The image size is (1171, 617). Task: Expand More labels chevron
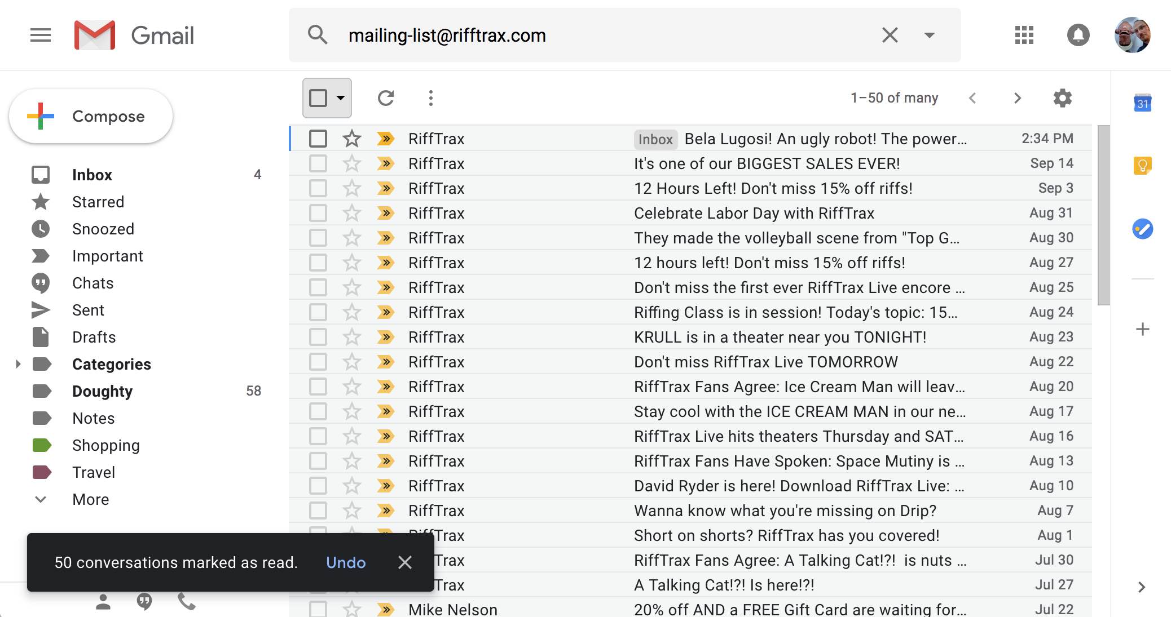(41, 499)
